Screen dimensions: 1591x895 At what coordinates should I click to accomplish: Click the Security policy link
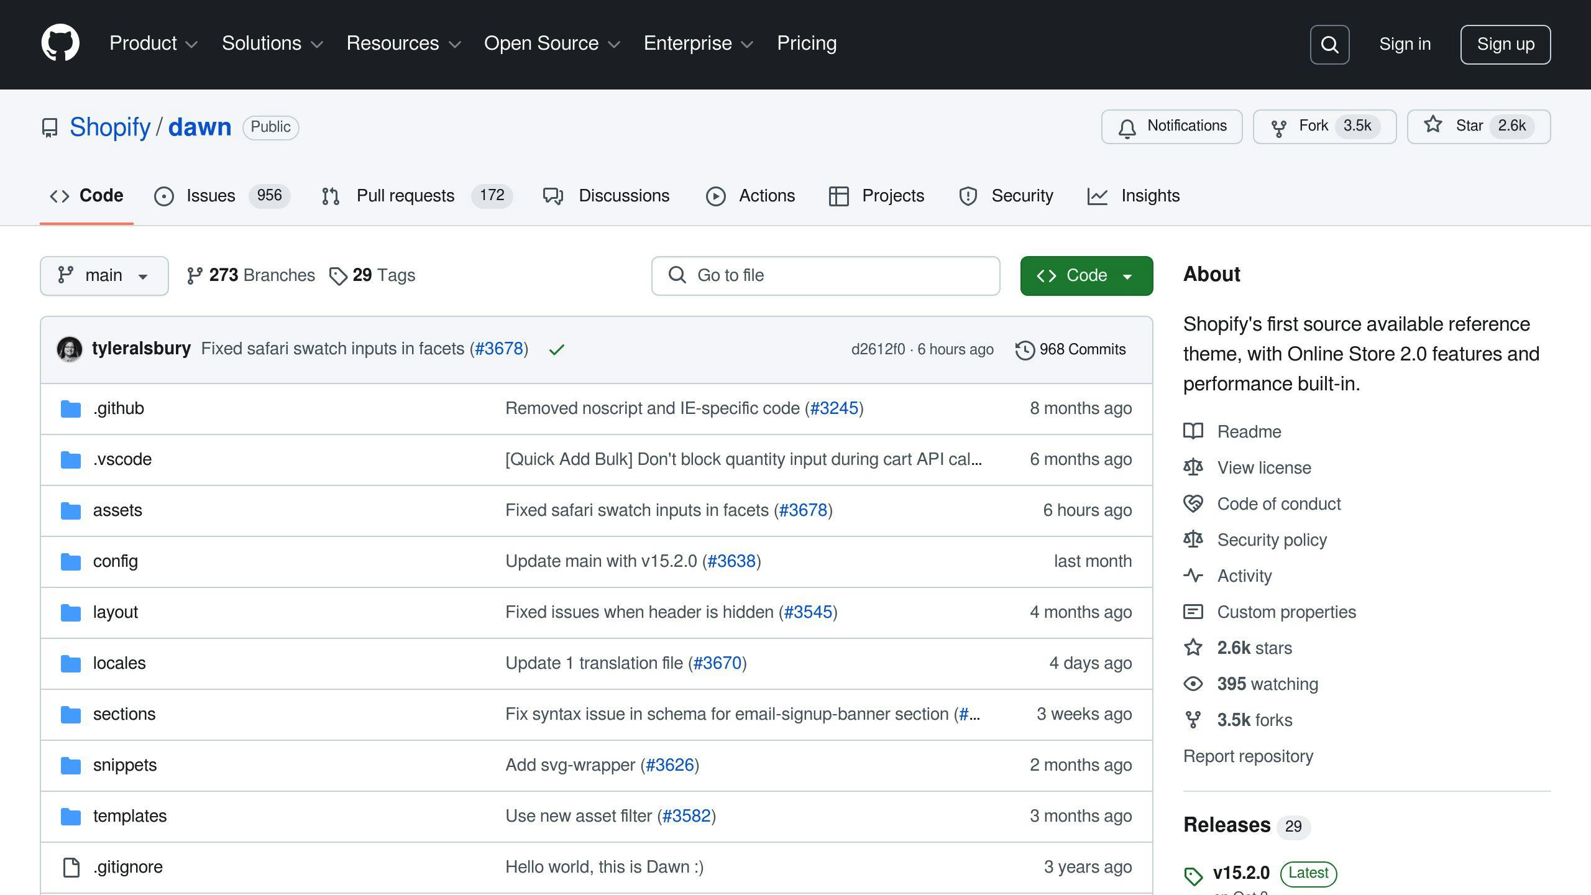pyautogui.click(x=1272, y=539)
